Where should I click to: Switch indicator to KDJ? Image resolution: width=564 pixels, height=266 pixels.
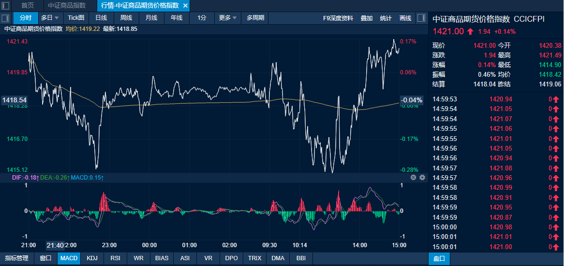pyautogui.click(x=92, y=258)
